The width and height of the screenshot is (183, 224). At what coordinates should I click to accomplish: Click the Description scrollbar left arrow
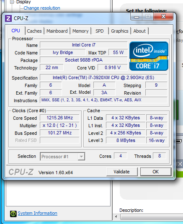pos(116,216)
